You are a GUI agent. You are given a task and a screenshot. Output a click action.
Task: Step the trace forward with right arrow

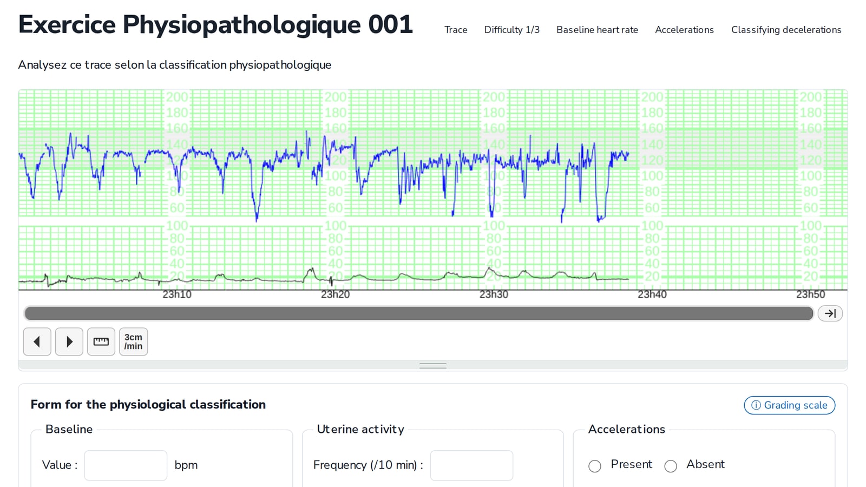click(69, 341)
